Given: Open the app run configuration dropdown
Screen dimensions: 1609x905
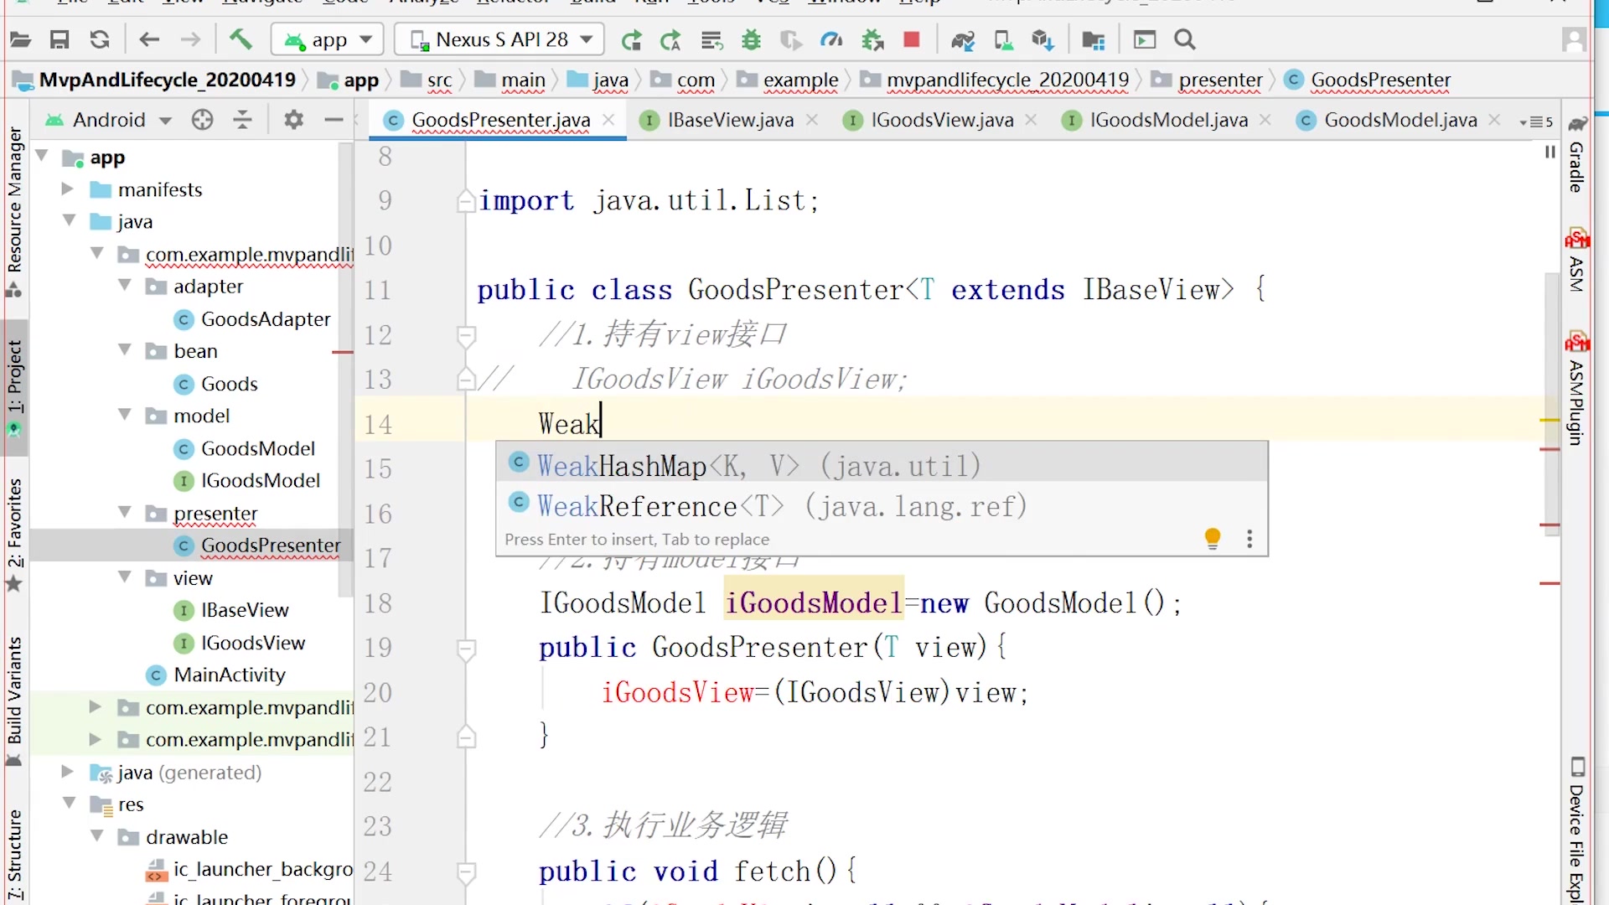Looking at the screenshot, I should pos(328,39).
